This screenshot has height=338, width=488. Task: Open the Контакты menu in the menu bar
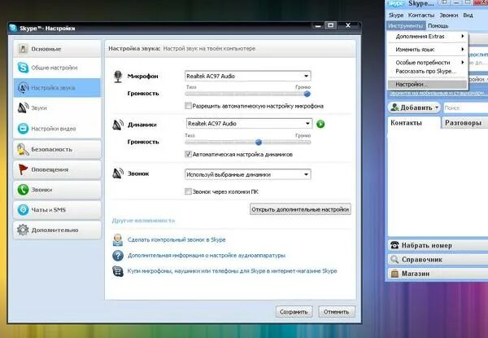pos(421,15)
